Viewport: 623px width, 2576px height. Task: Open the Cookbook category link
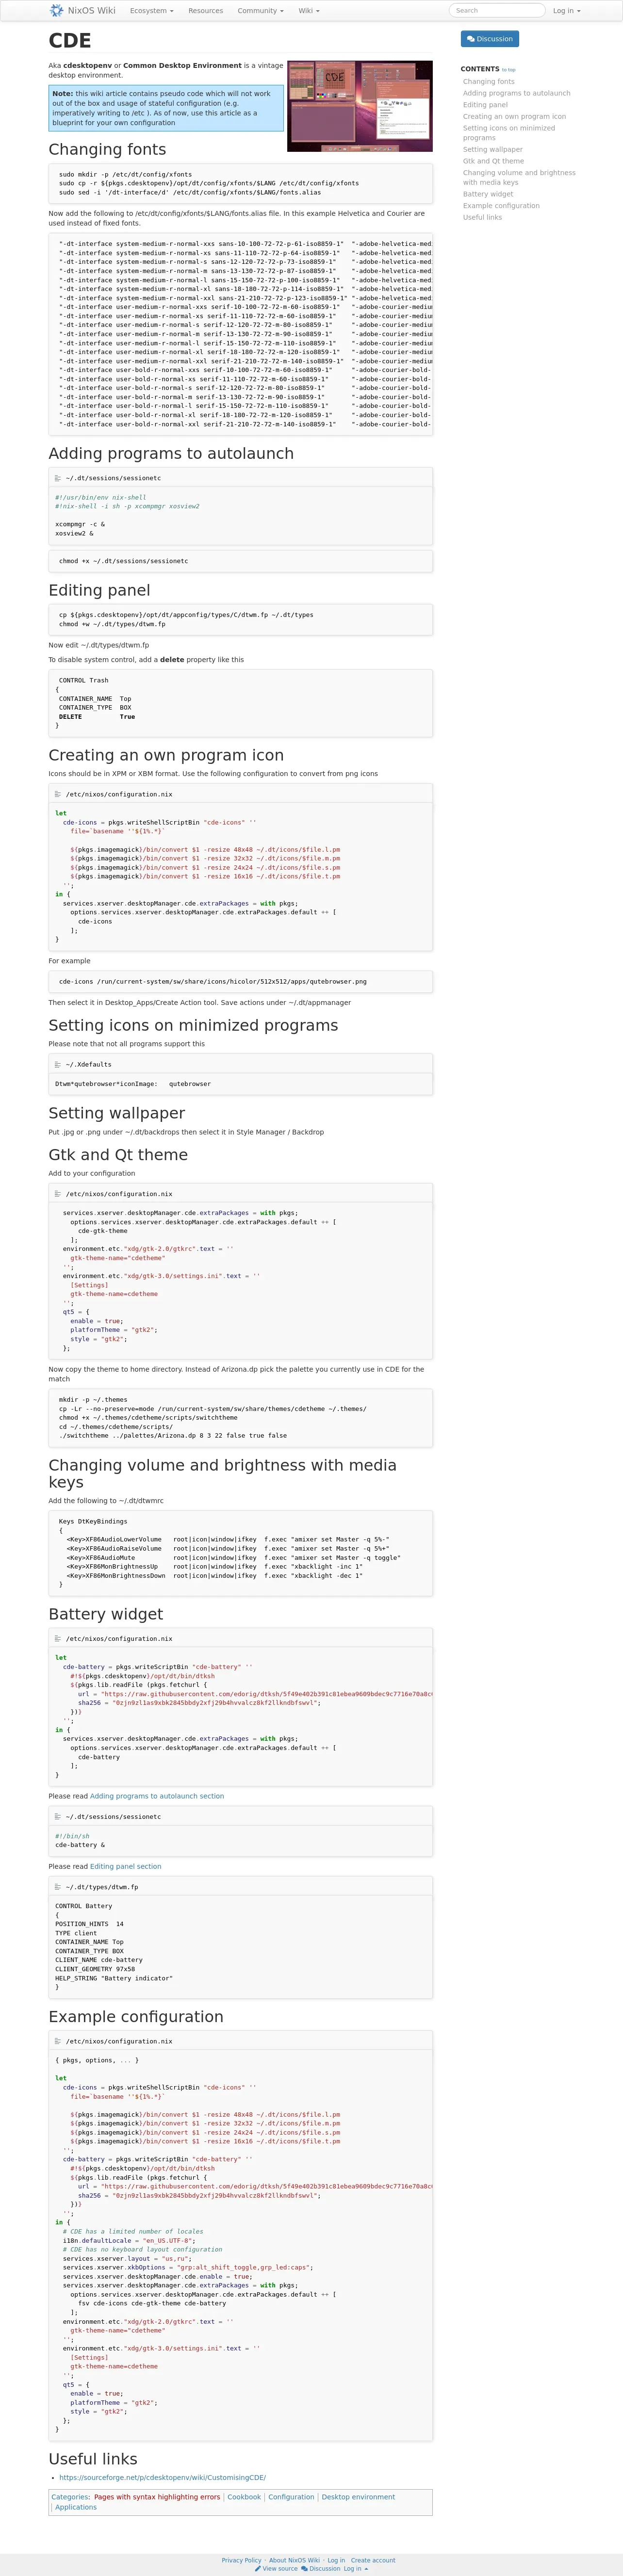click(x=244, y=2497)
